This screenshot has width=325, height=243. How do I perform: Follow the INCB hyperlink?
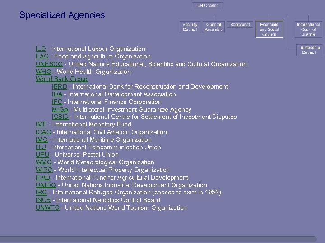click(43, 200)
